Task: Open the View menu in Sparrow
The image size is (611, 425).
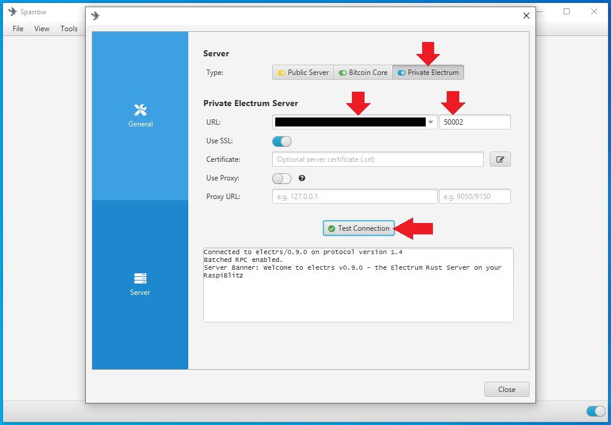Action: point(42,28)
